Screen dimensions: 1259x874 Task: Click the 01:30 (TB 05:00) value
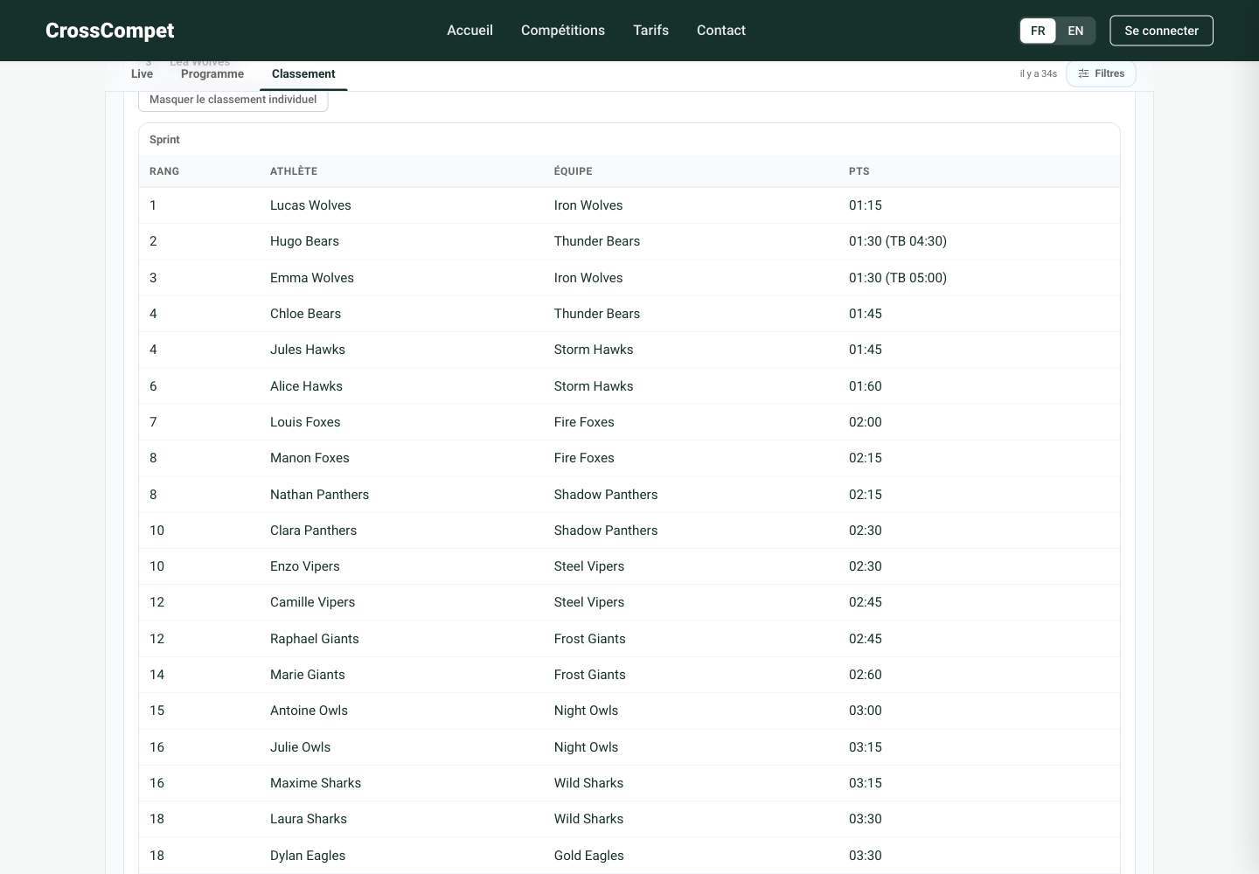(898, 278)
